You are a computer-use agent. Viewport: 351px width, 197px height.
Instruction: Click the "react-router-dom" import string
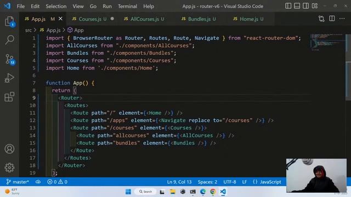[x=270, y=38]
